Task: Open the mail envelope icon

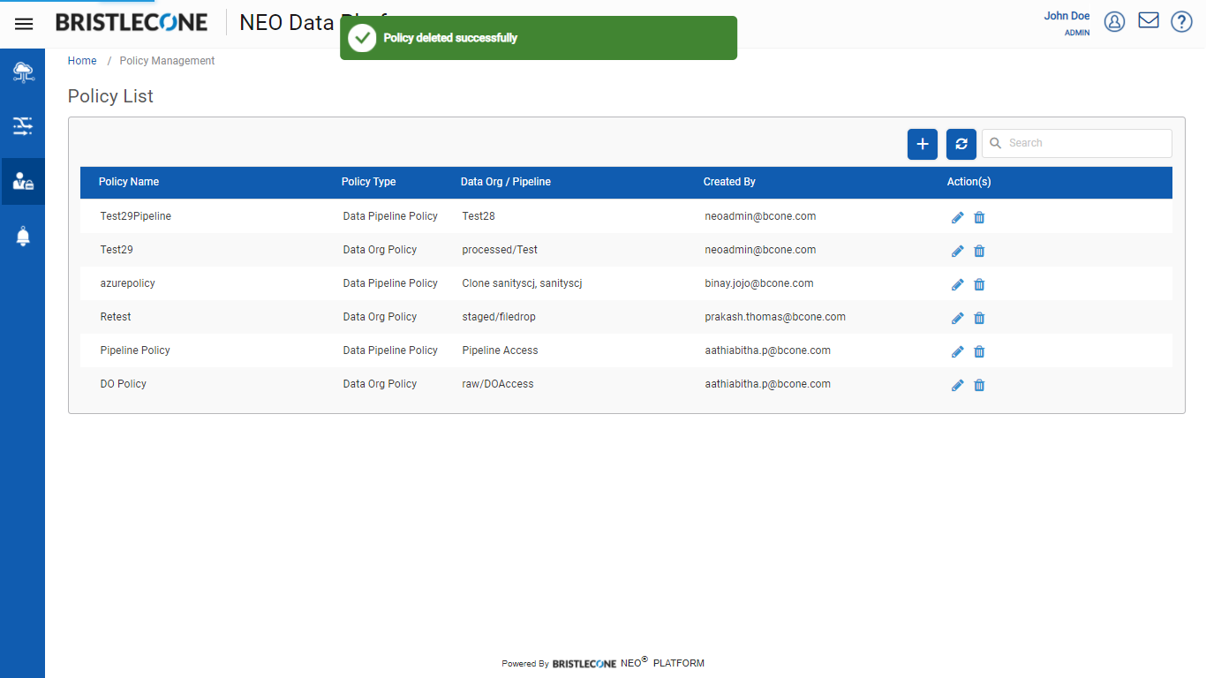Action: (1148, 20)
